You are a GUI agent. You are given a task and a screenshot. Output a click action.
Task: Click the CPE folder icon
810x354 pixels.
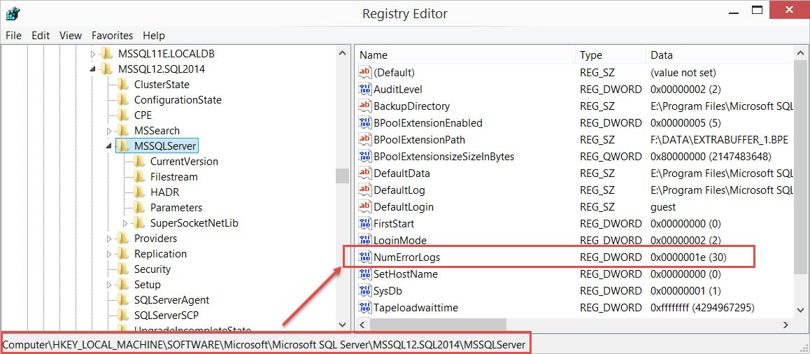[x=122, y=115]
